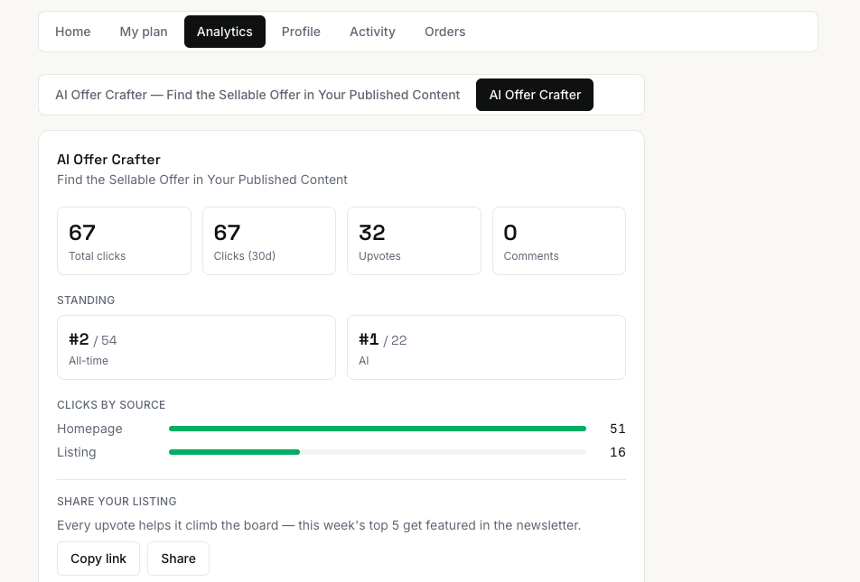View the Orders tab
The height and width of the screenshot is (582, 860).
(x=444, y=32)
